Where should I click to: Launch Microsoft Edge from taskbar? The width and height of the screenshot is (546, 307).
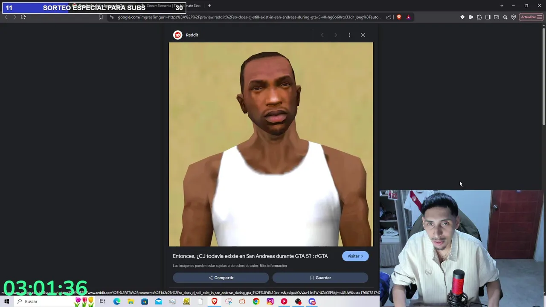pos(116,301)
